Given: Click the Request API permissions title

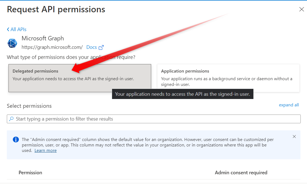Looking at the screenshot, I should pyautogui.click(x=56, y=9).
